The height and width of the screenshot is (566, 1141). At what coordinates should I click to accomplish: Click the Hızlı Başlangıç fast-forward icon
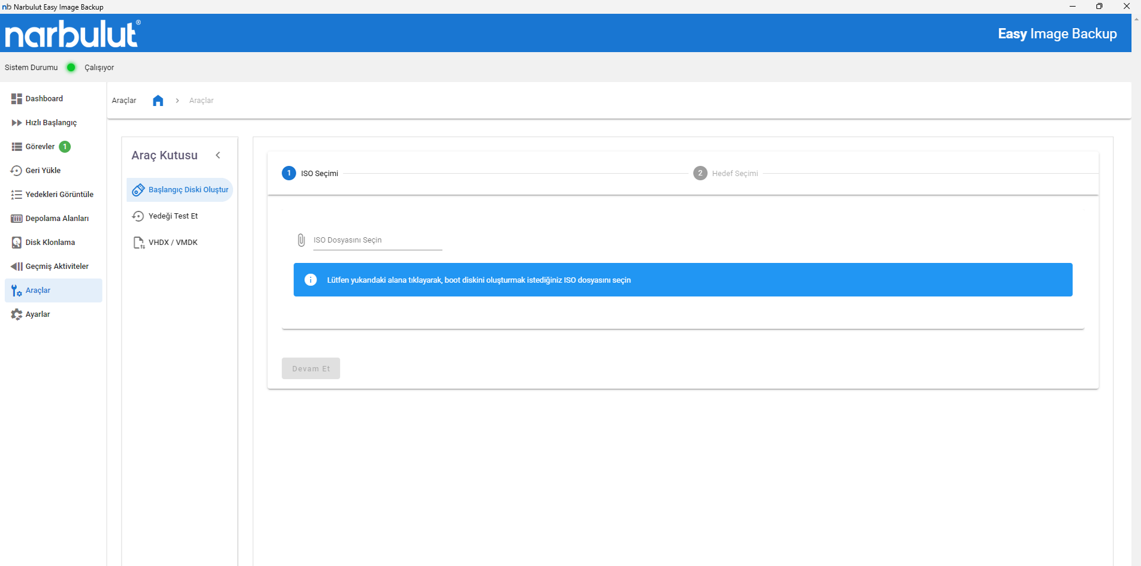click(16, 123)
